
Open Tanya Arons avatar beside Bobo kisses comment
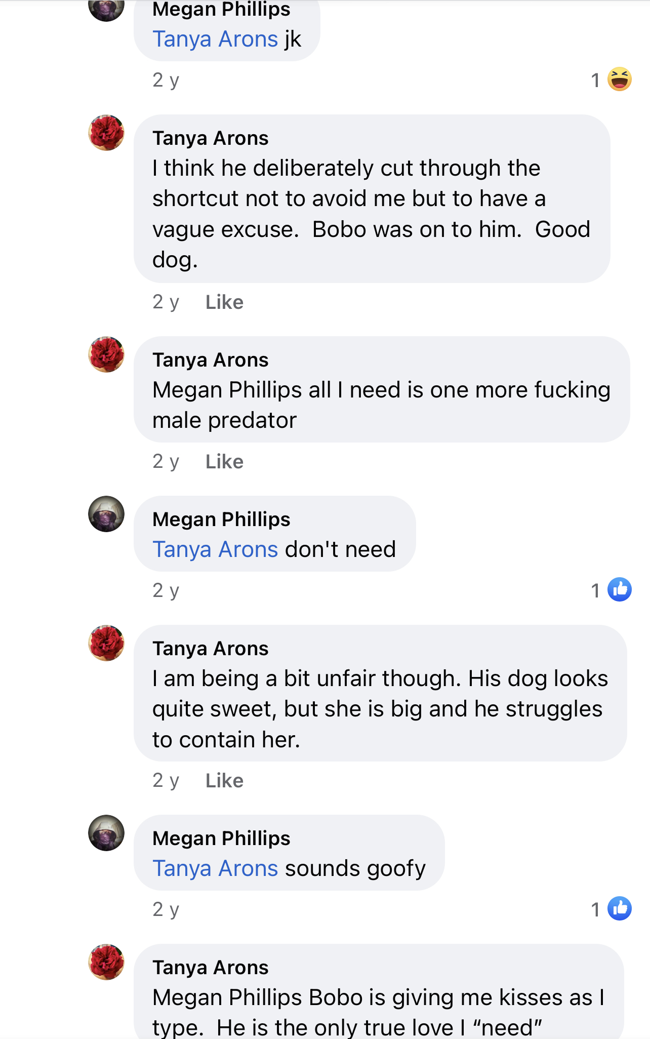coord(106,962)
